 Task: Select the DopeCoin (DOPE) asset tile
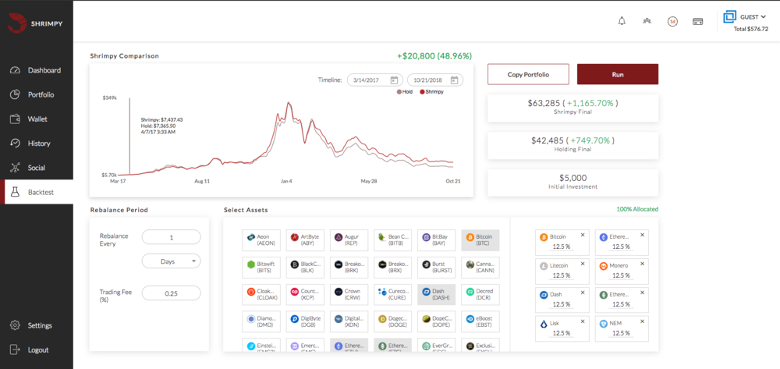click(x=436, y=321)
